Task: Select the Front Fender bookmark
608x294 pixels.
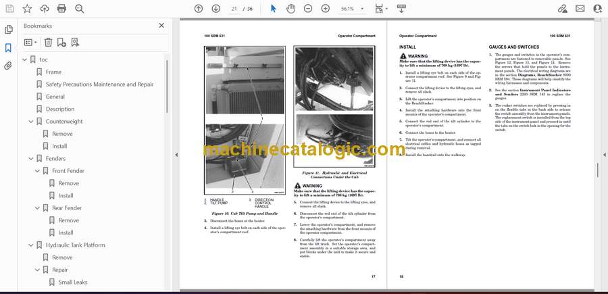Action: (68, 171)
